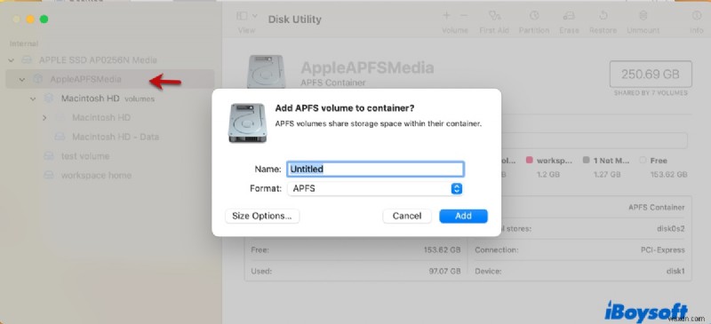Select APPLE SSD AP0256N Media in sidebar
This screenshot has height=324, width=711.
tap(98, 59)
